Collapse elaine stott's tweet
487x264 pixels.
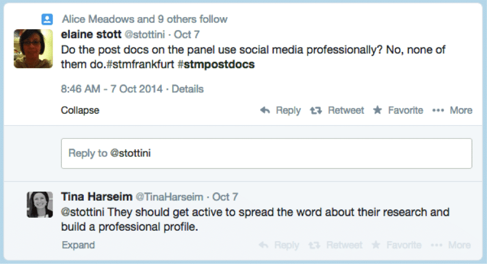point(80,110)
